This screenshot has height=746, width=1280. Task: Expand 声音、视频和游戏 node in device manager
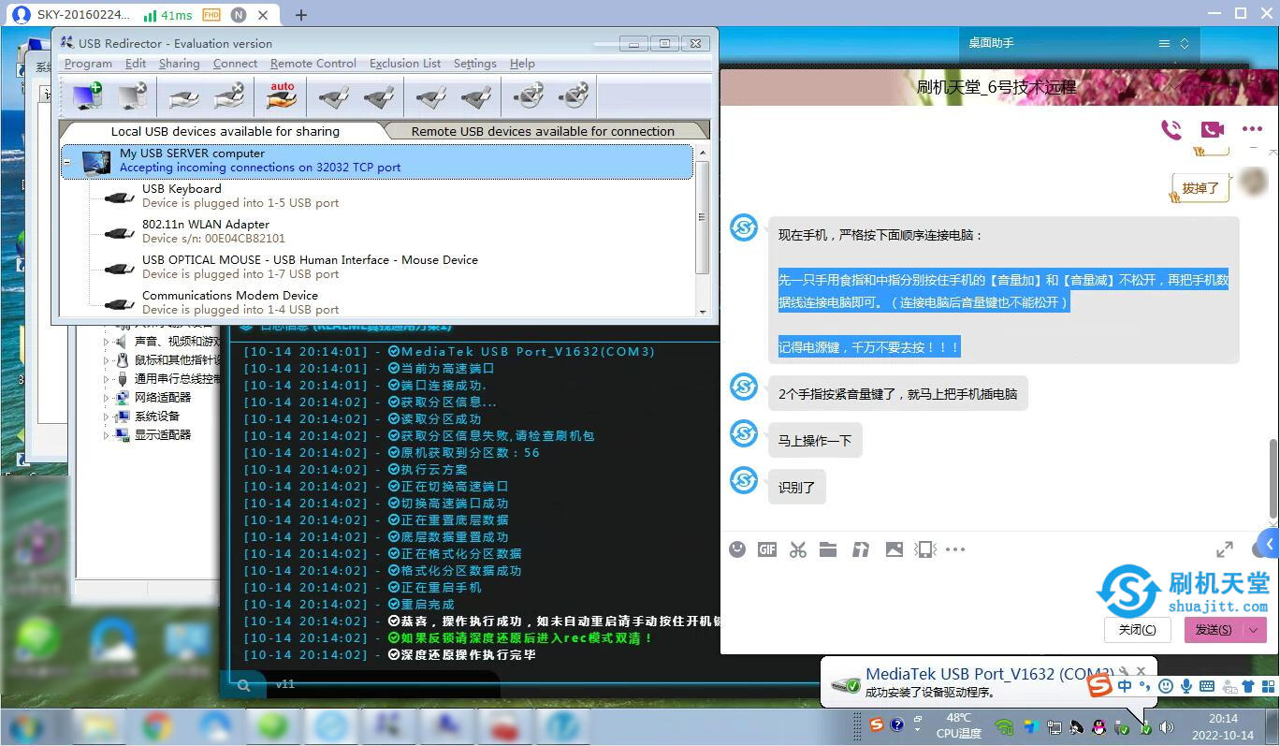coord(106,342)
